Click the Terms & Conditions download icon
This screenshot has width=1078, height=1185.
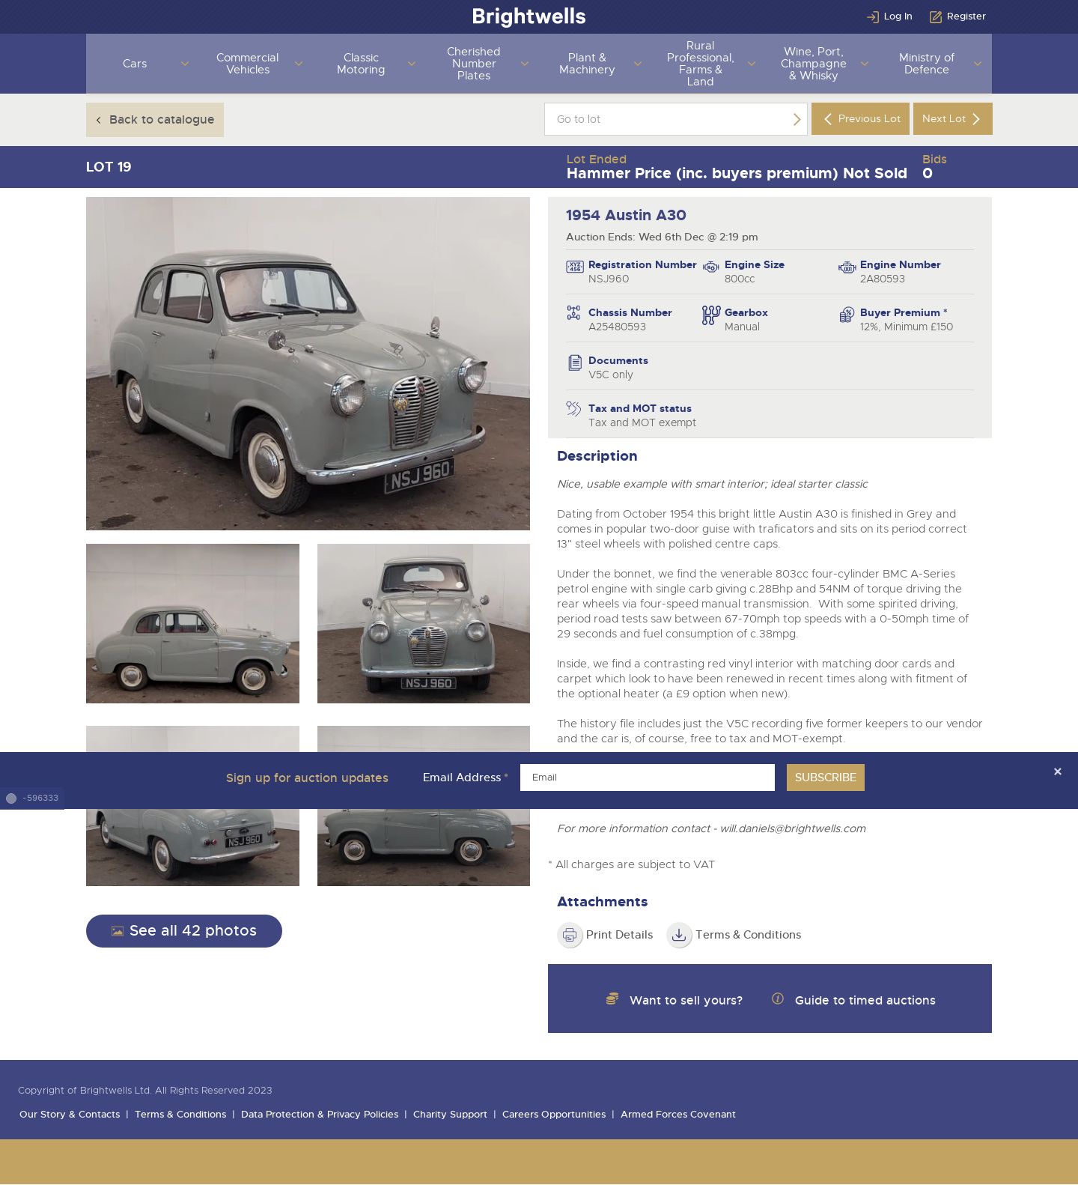click(x=679, y=935)
